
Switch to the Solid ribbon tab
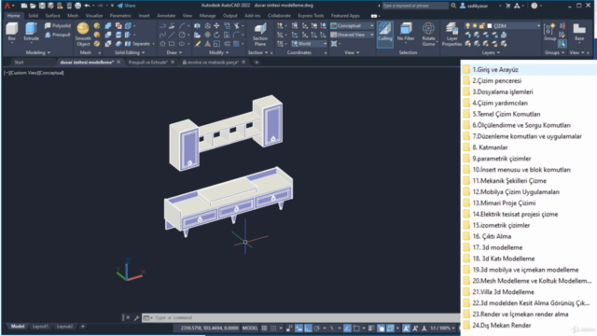point(34,16)
